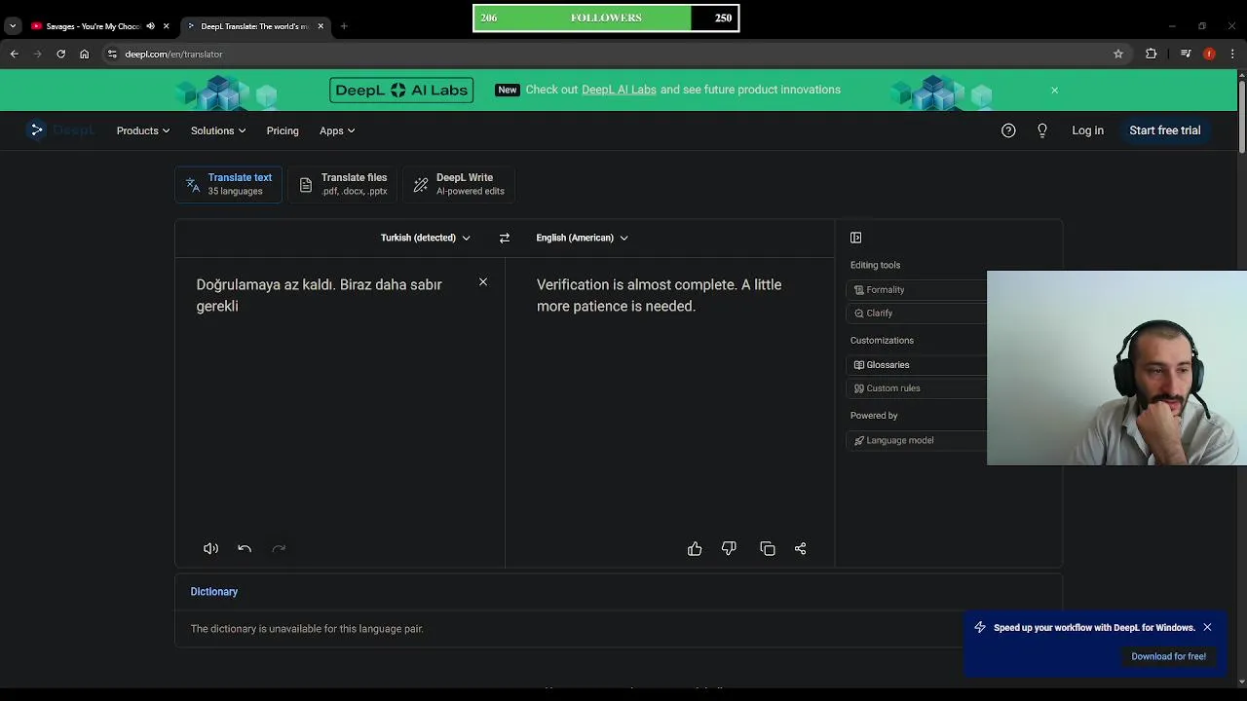Click the page vertical scrollbar
1247x701 pixels.
(1241, 117)
